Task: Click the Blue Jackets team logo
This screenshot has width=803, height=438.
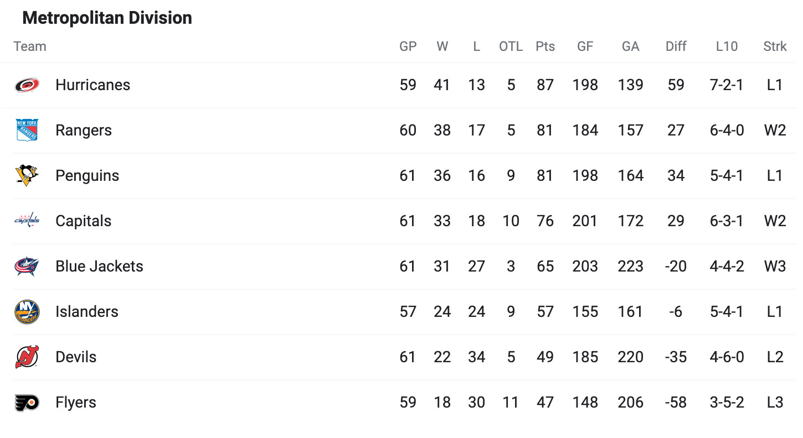Action: 27,267
